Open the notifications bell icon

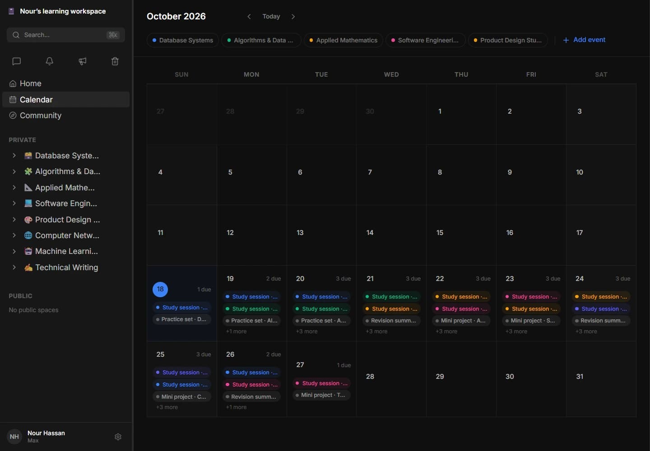[50, 61]
